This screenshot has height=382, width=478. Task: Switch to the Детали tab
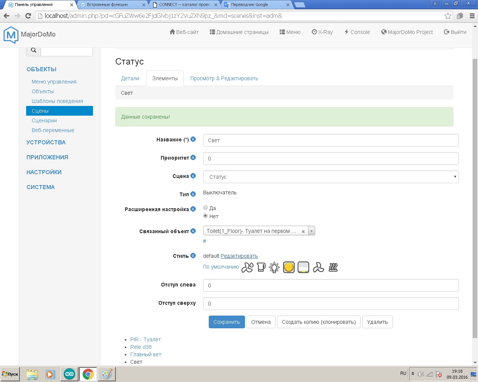[130, 78]
